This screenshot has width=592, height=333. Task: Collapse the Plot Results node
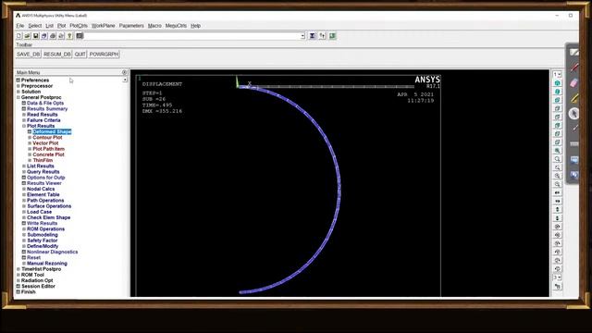point(24,126)
